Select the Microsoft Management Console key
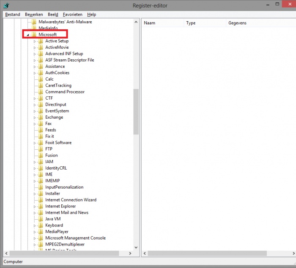Viewport: 296px width, 268px height. pos(75,238)
